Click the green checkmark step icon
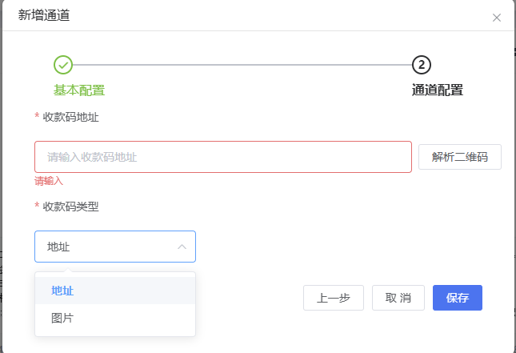The width and height of the screenshot is (516, 353). coord(63,65)
